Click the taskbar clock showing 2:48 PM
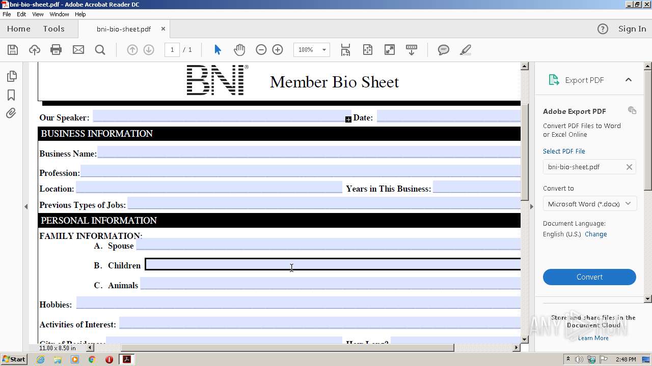652x366 pixels. pos(626,359)
